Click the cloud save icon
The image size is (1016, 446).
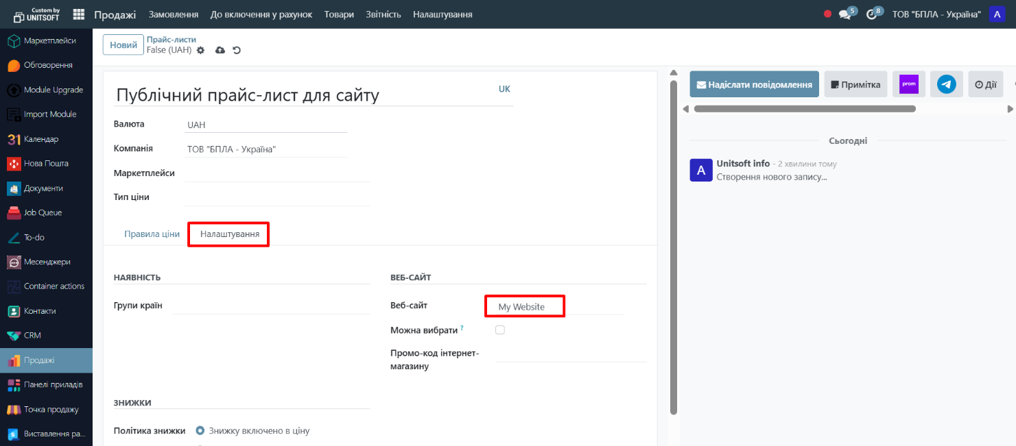click(x=220, y=50)
